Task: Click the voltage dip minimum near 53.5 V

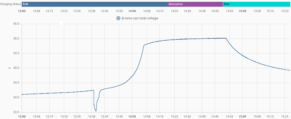Action: tap(96, 111)
